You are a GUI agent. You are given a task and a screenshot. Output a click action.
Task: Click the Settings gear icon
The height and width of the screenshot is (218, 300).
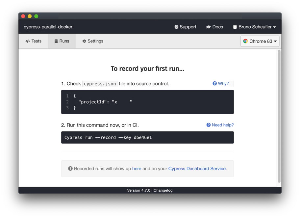[84, 41]
